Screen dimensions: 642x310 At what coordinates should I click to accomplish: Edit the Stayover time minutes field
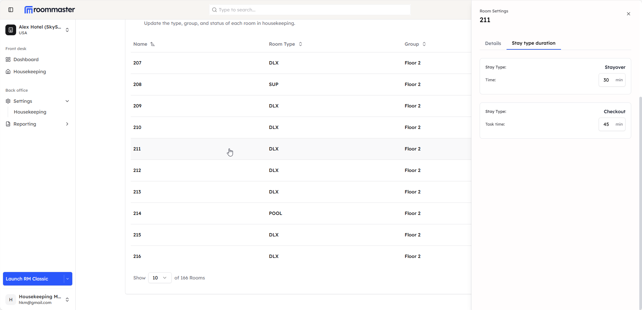pyautogui.click(x=606, y=80)
